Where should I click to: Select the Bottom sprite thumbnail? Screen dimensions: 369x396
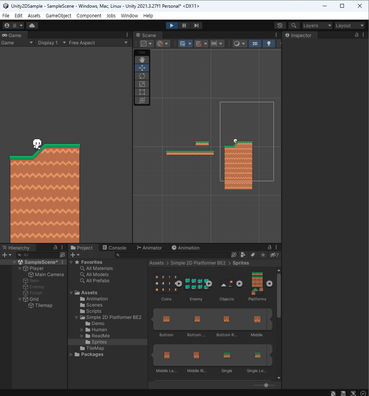(166, 319)
